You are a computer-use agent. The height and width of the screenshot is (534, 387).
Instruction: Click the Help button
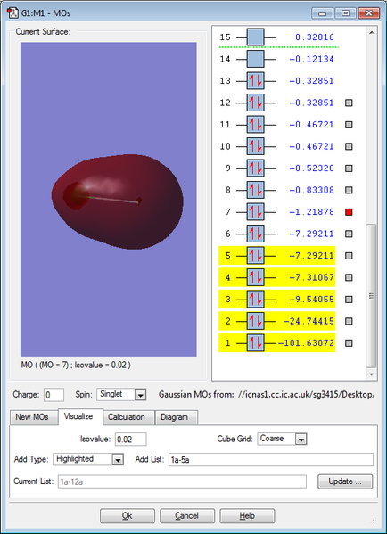pos(247,516)
